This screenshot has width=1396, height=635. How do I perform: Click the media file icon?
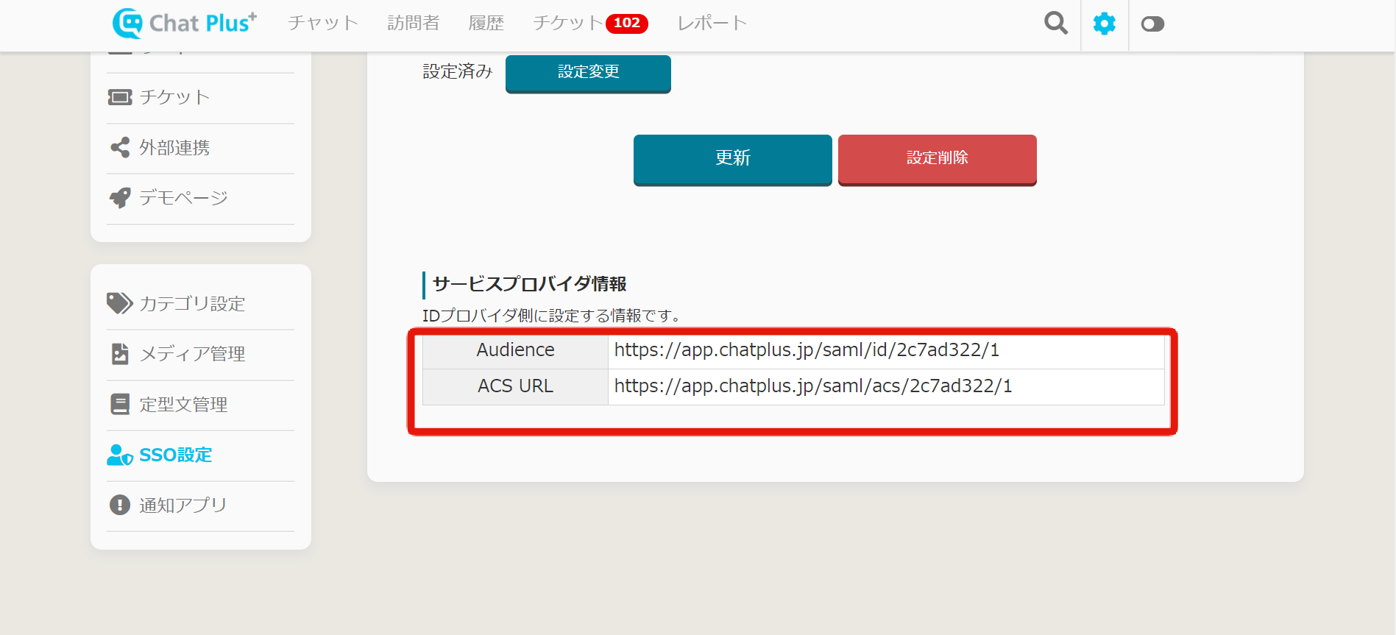pos(120,354)
